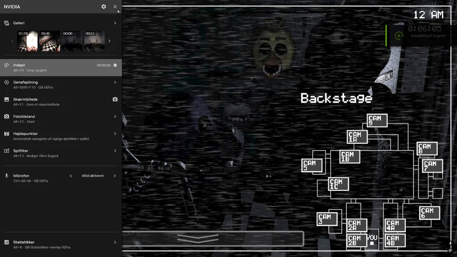The height and width of the screenshot is (257, 457).
Task: Switch to CAM 3 on the map
Action: click(327, 219)
